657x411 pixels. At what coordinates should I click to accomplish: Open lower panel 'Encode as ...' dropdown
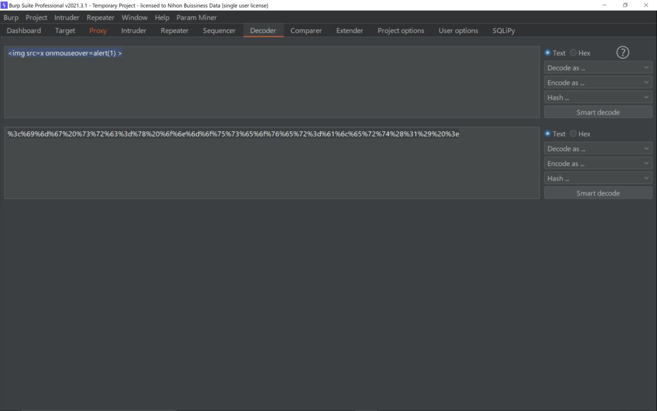pos(598,163)
